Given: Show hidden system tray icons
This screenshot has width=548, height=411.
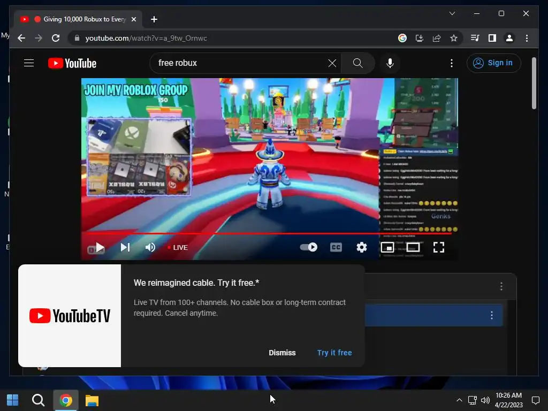Looking at the screenshot, I should pyautogui.click(x=459, y=400).
